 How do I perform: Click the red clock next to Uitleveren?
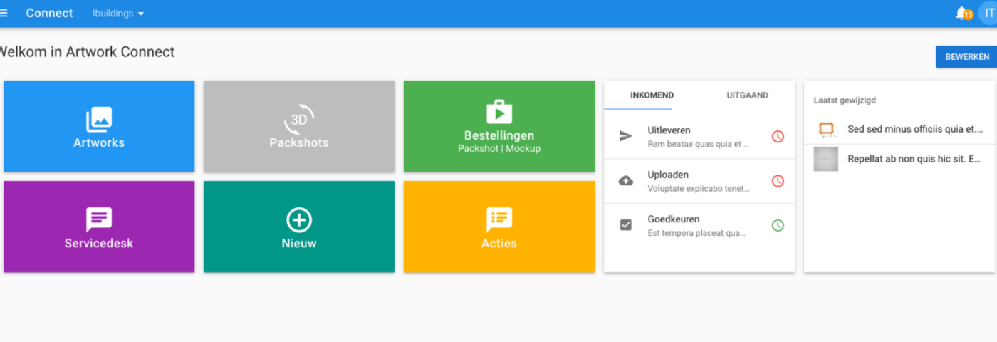click(x=778, y=136)
